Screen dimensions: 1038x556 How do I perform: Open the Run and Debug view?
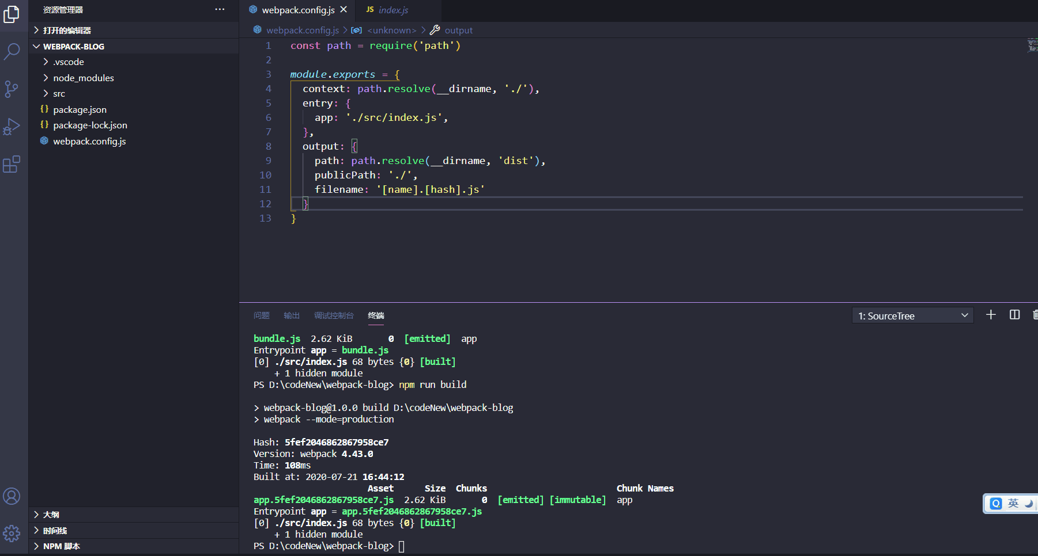pyautogui.click(x=12, y=127)
